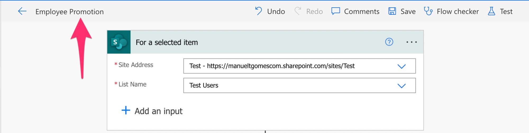This screenshot has height=133, width=529.
Task: Click the SharePoint trigger icon
Action: [x=119, y=42]
